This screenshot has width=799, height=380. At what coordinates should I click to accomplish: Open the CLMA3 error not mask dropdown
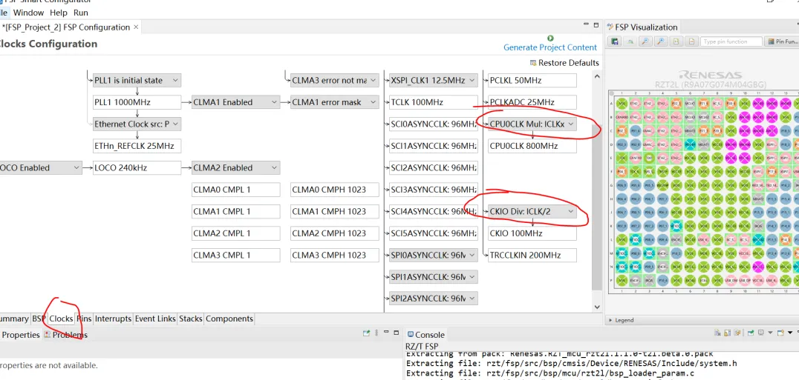[x=374, y=80]
